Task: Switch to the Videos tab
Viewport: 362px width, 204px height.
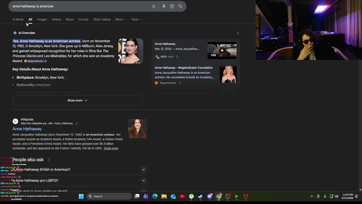Action: click(56, 20)
